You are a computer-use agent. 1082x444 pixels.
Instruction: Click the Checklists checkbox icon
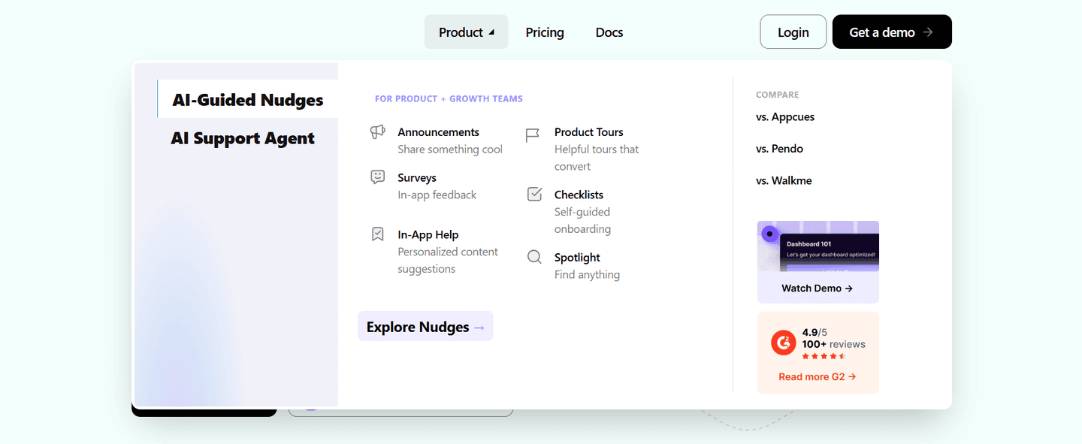tap(534, 195)
